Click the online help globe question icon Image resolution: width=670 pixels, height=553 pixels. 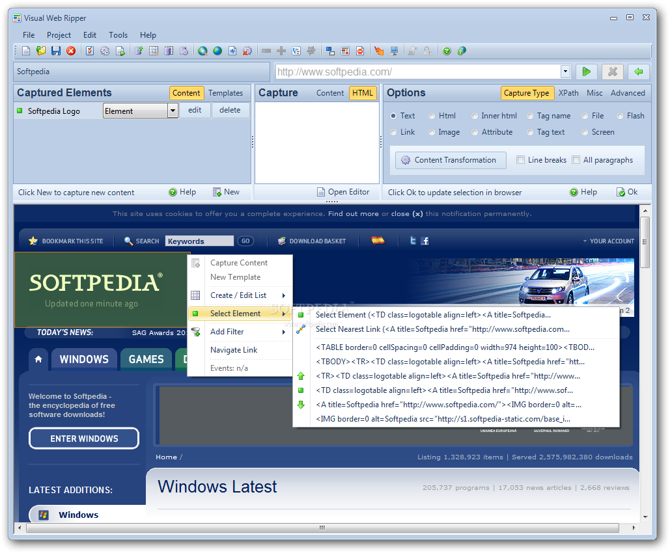click(462, 51)
